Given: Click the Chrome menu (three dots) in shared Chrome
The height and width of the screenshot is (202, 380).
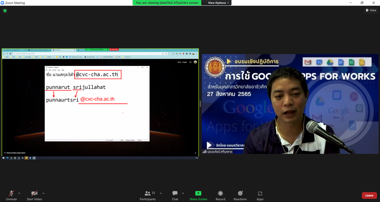Looking at the screenshot, I should [197, 54].
